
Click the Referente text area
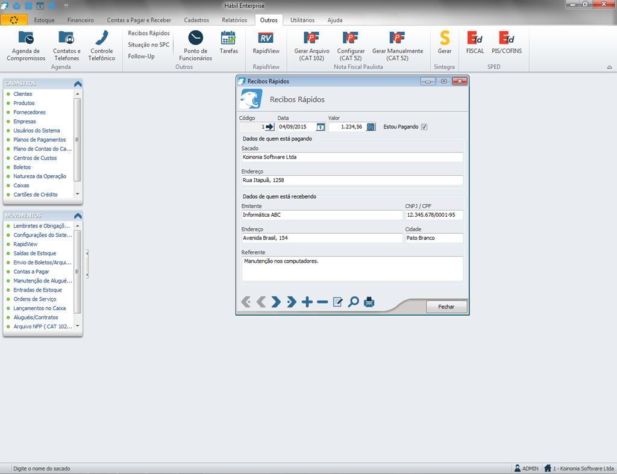coord(352,269)
